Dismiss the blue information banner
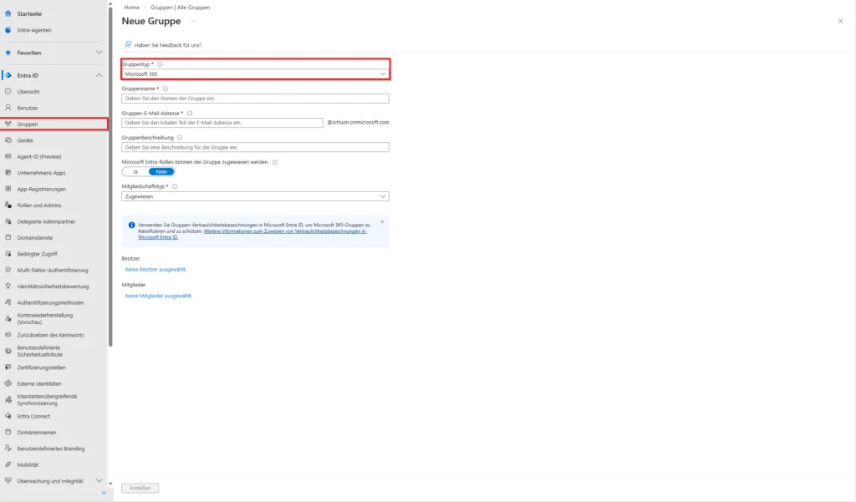The height and width of the screenshot is (502, 856). [x=382, y=222]
